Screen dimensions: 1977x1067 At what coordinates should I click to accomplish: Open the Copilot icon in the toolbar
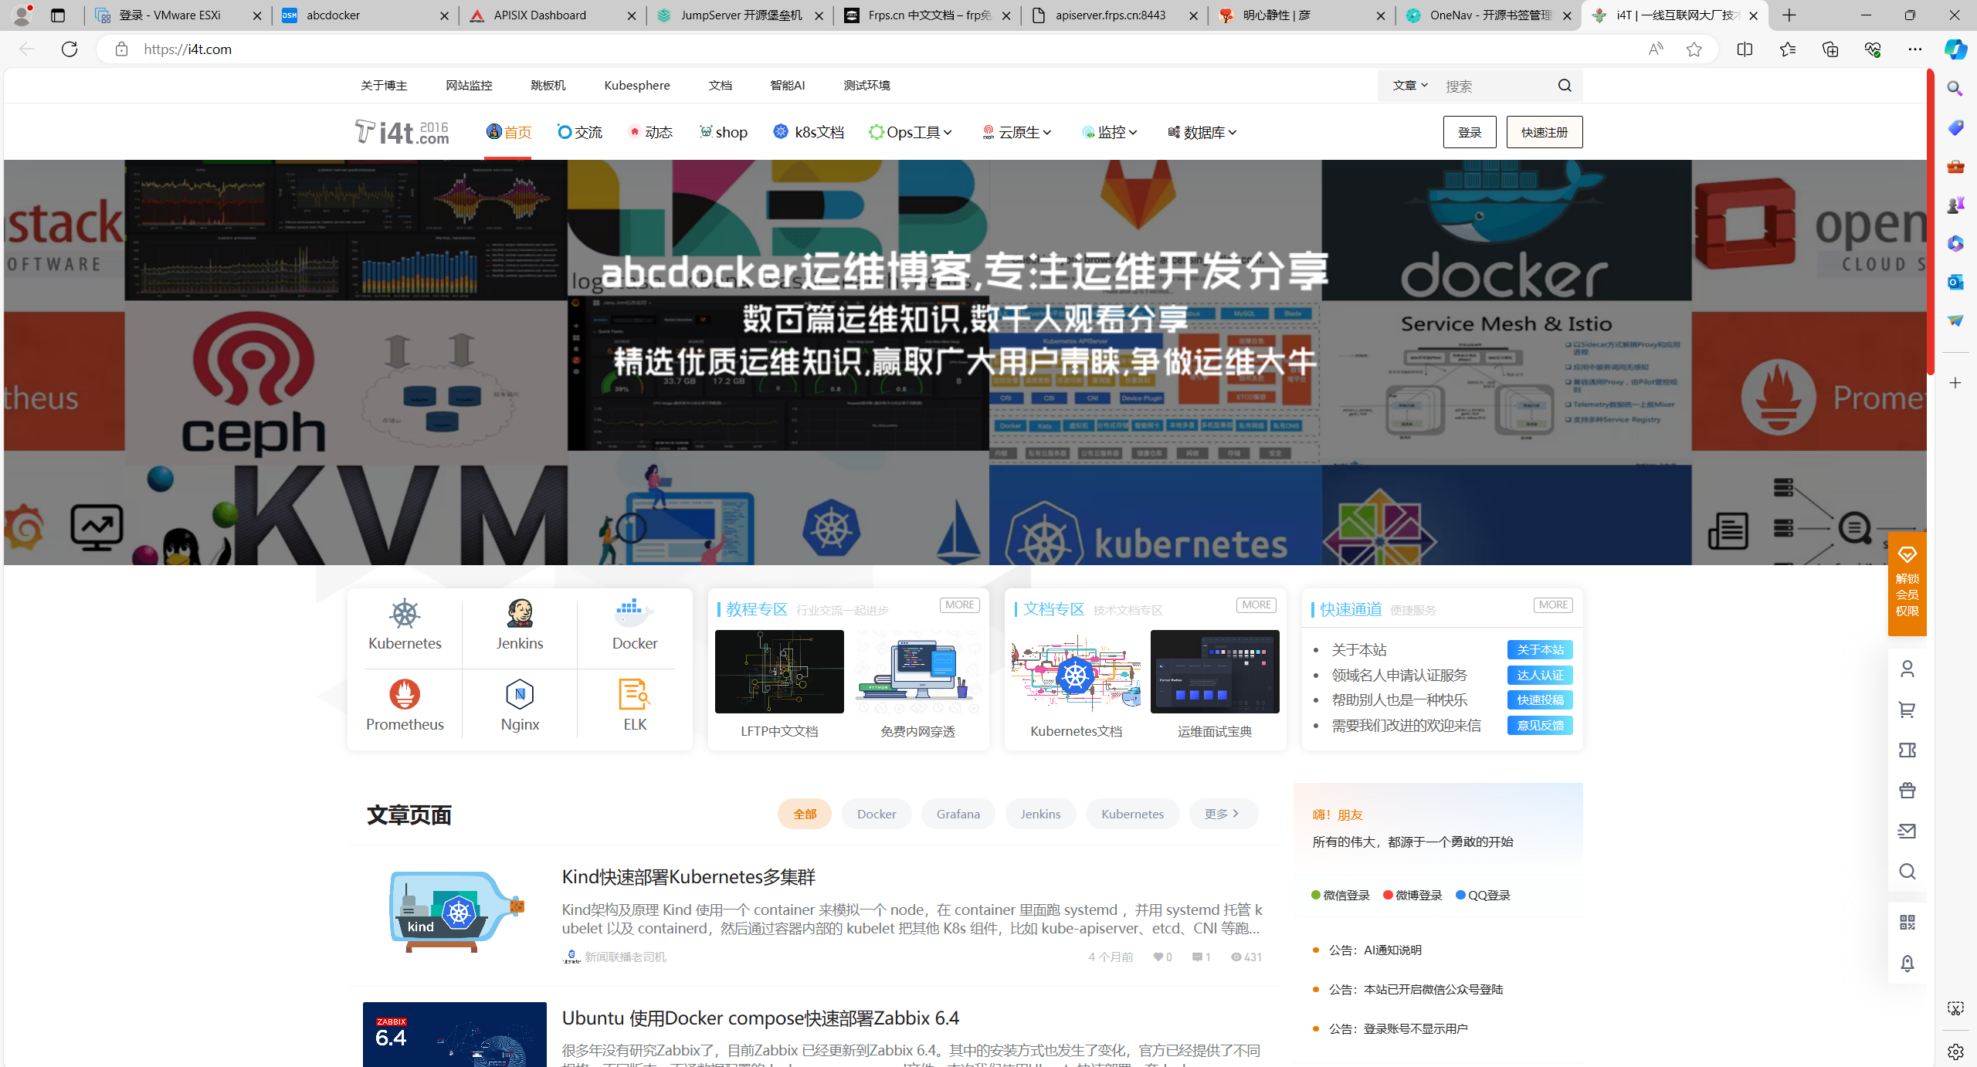(1955, 49)
